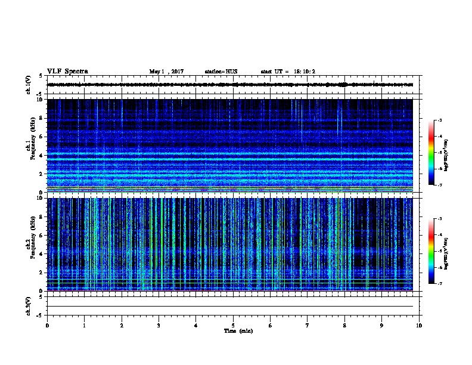The height and width of the screenshot is (365, 472).
Task: Click time axis tick label "9"
Action: coord(381,326)
